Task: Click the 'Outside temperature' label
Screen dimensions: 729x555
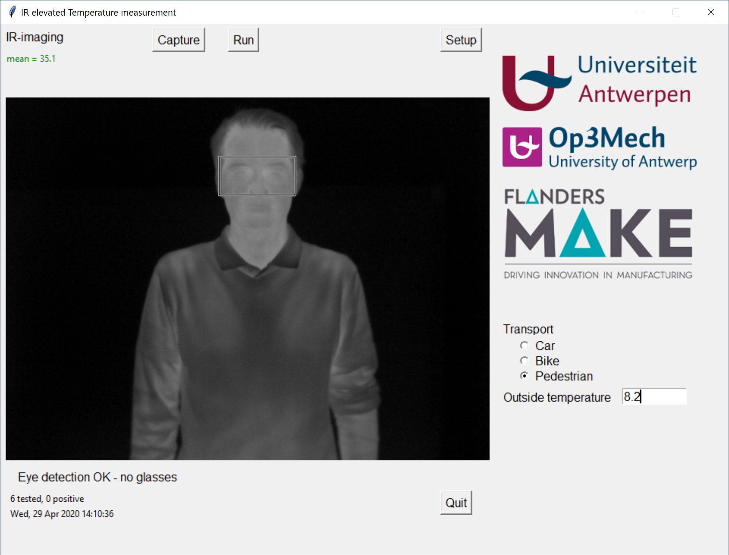Action: point(557,397)
